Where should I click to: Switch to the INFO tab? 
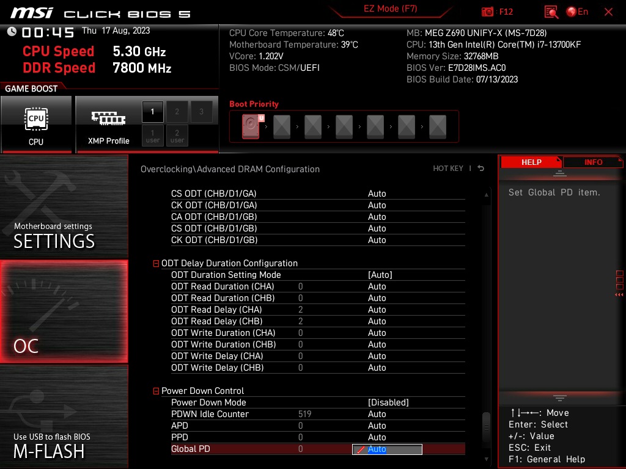tap(593, 162)
